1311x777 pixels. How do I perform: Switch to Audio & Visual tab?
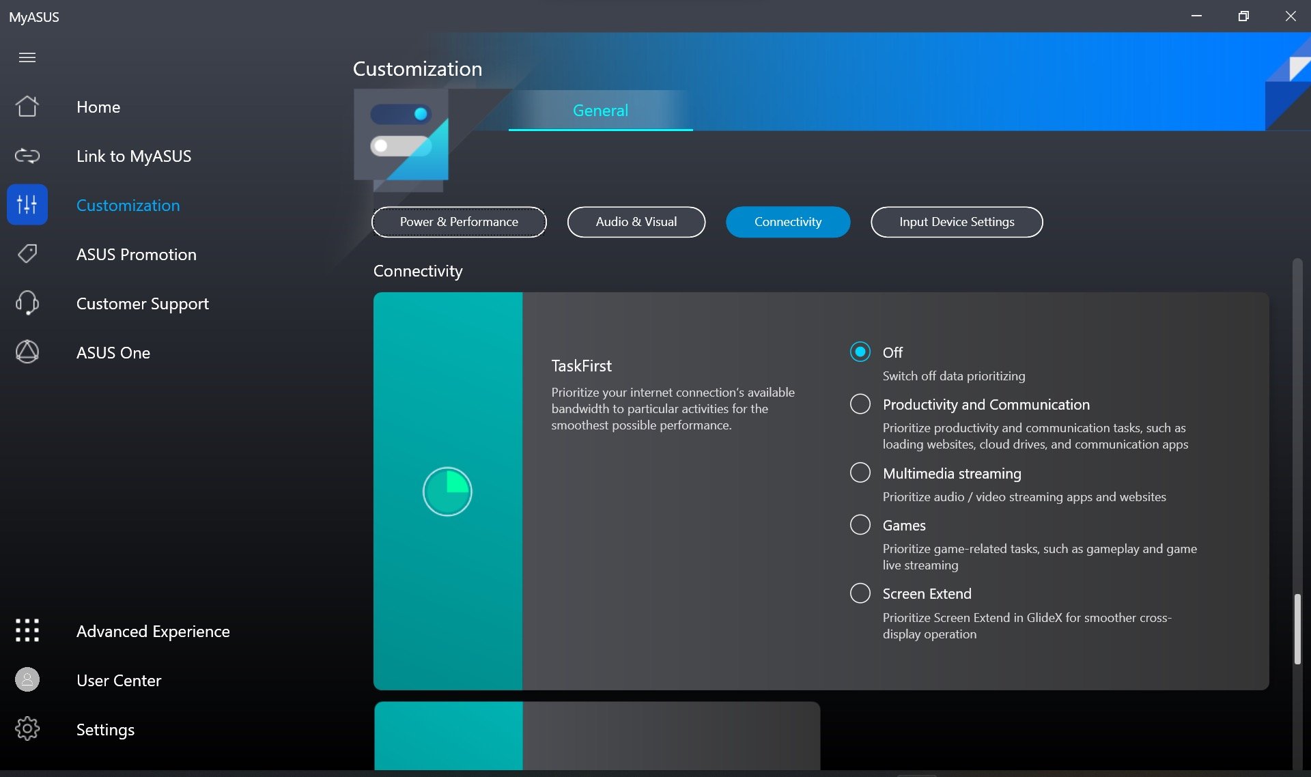pyautogui.click(x=636, y=221)
